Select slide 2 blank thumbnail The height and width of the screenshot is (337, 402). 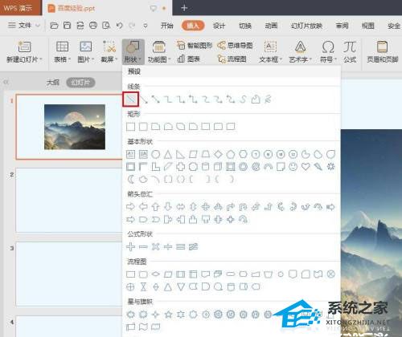69,200
